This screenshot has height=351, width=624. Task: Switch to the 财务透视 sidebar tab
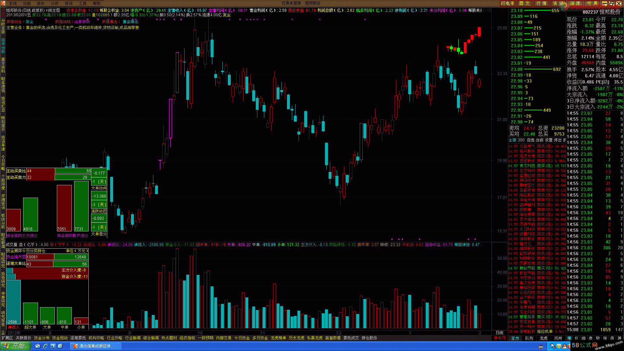coord(3,84)
